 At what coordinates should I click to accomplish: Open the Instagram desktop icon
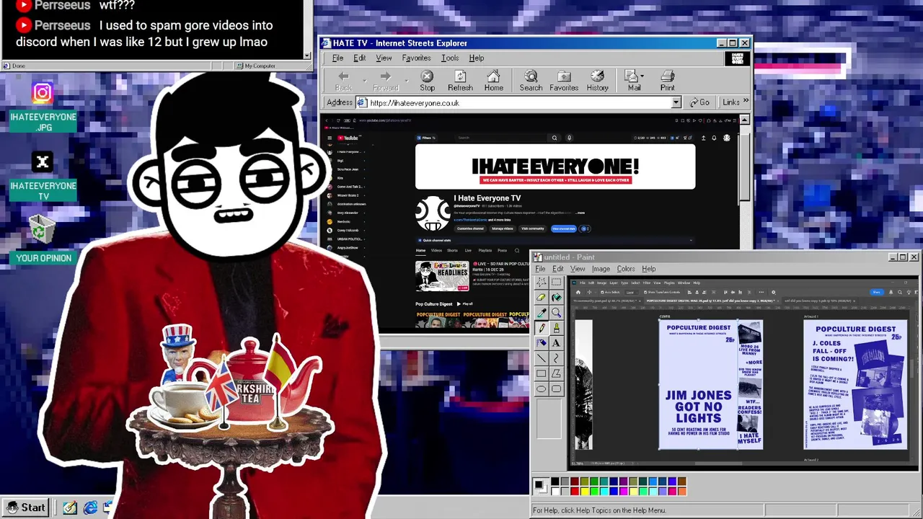42,92
